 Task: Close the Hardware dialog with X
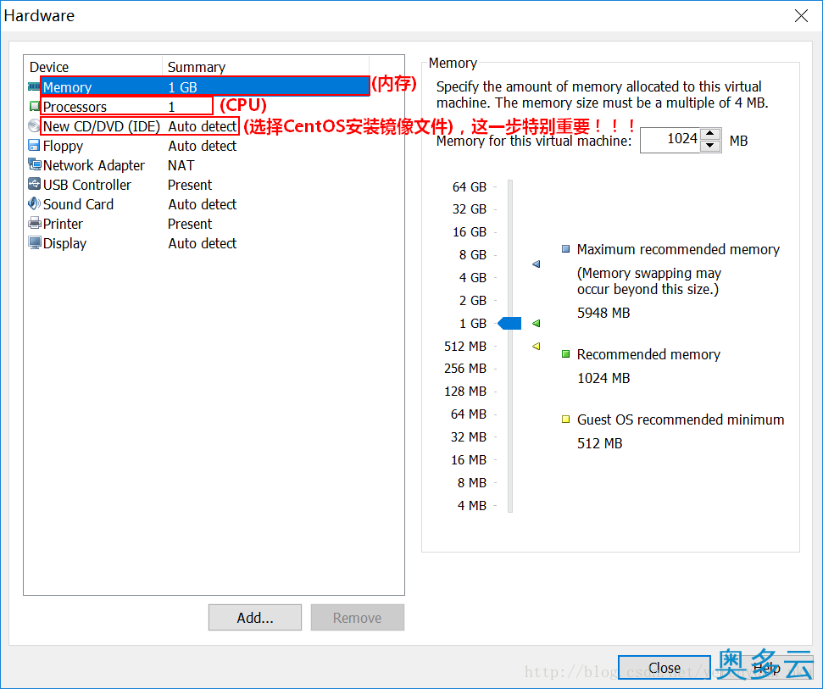tap(802, 16)
